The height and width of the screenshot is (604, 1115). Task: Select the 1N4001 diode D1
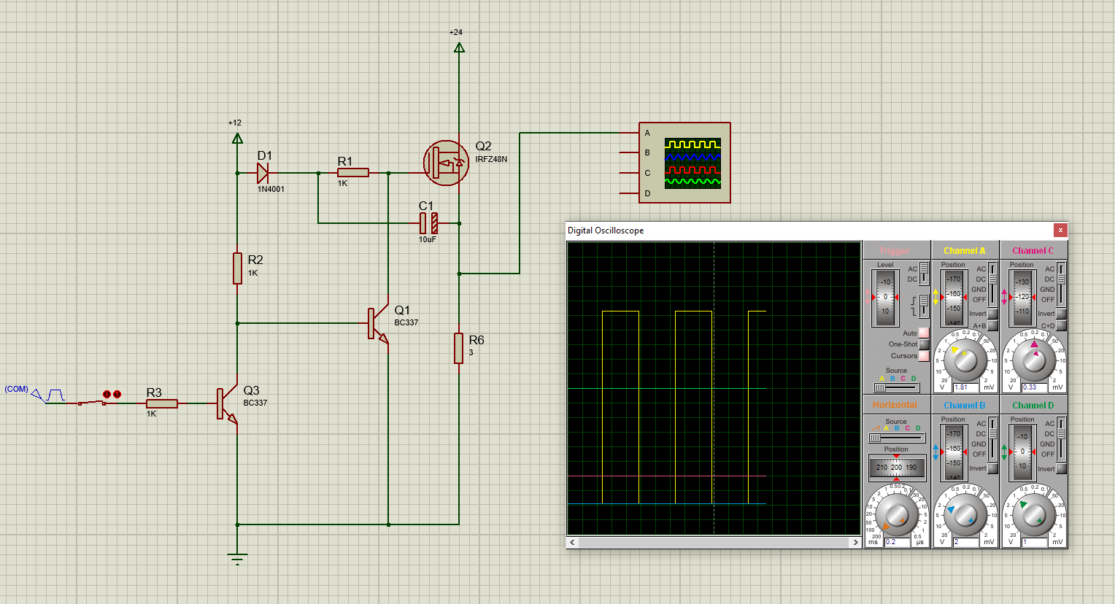click(263, 173)
